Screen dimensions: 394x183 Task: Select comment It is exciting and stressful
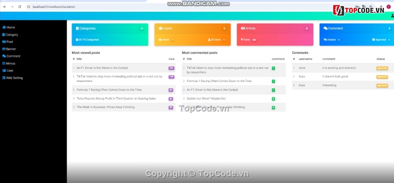point(339,68)
